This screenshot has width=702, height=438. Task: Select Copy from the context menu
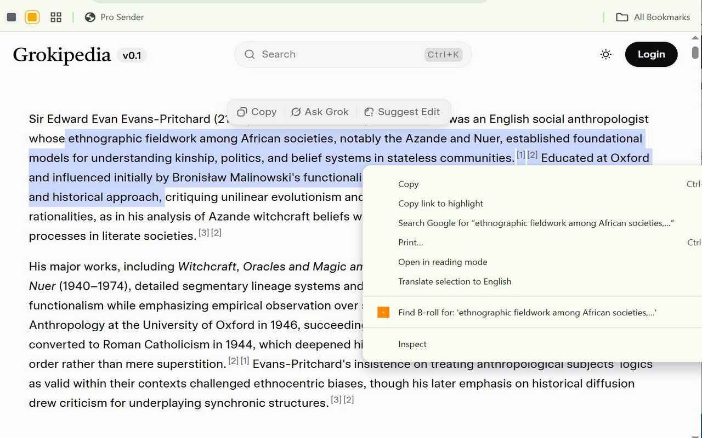(x=408, y=184)
